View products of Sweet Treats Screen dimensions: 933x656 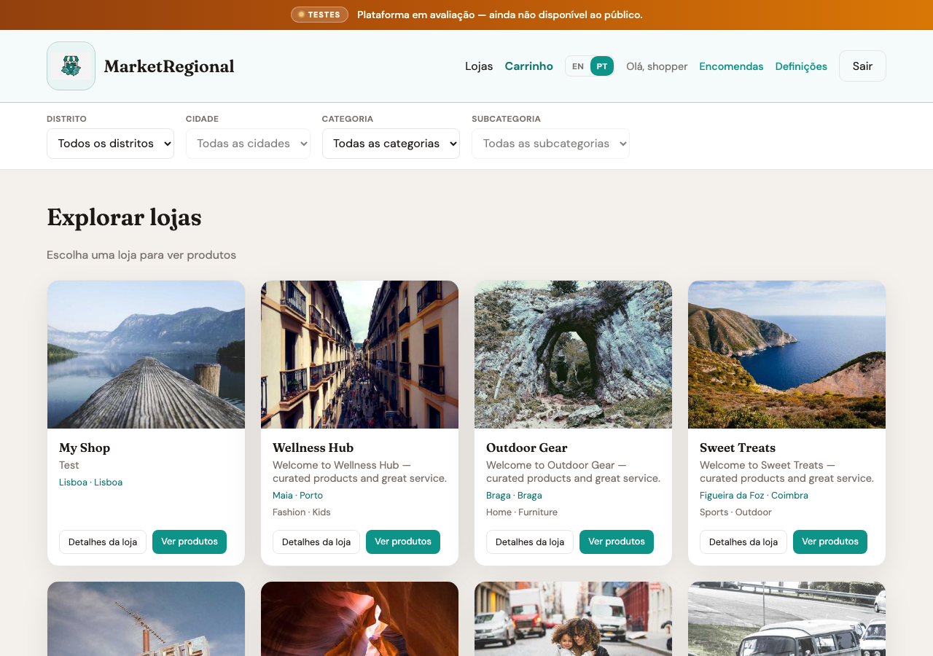[x=830, y=542]
